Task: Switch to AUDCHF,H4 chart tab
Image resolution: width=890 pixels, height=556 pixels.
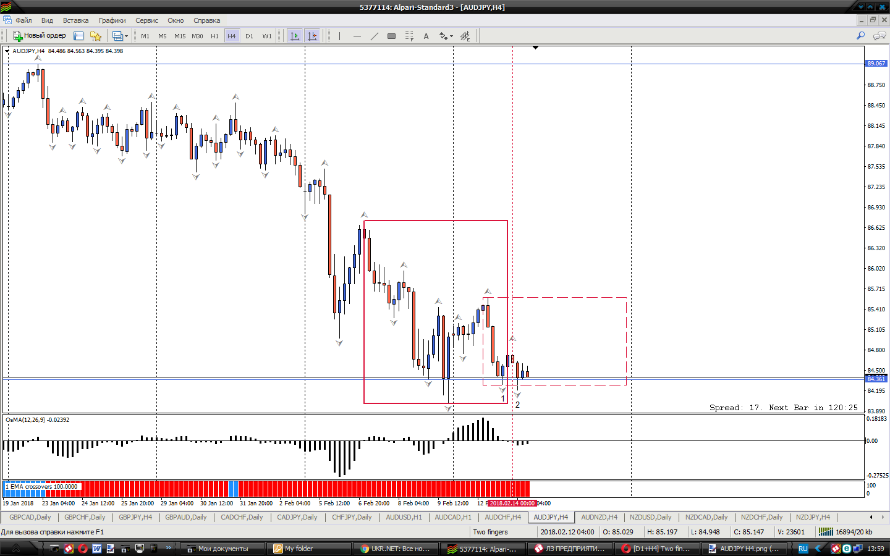Action: pos(502,517)
